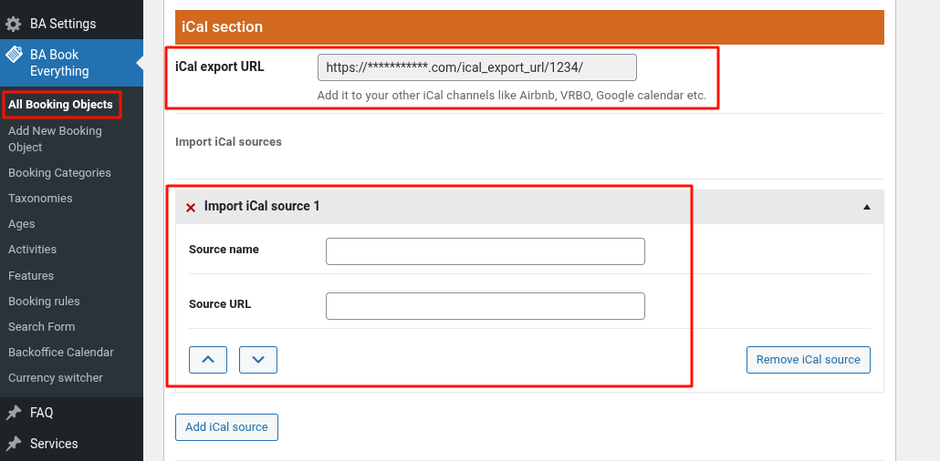Open Booking rules menu item
The height and width of the screenshot is (461, 940).
[x=44, y=302]
